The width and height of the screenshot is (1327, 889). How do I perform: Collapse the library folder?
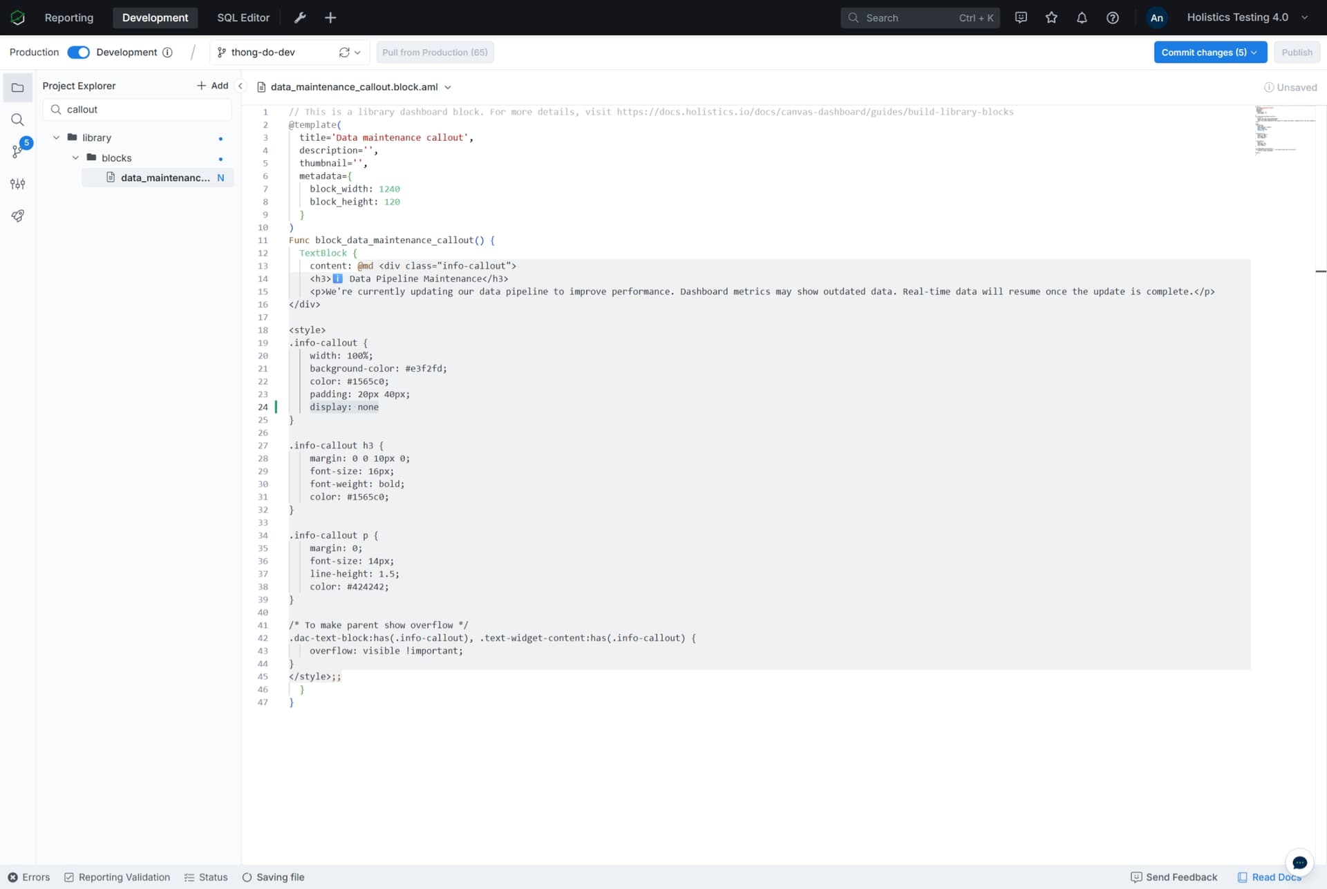point(56,137)
